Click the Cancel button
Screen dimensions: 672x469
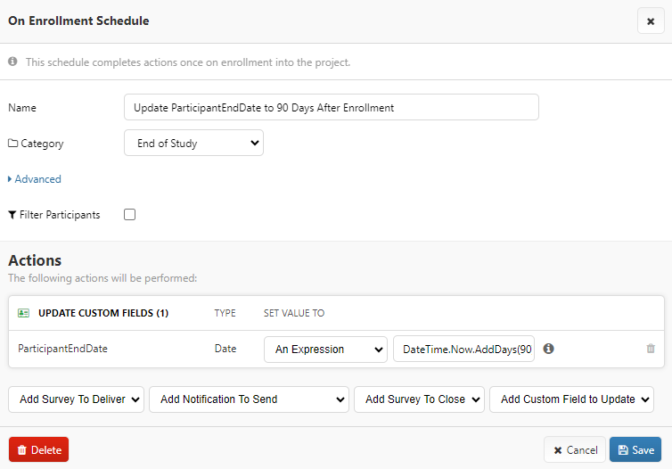pyautogui.click(x=574, y=450)
